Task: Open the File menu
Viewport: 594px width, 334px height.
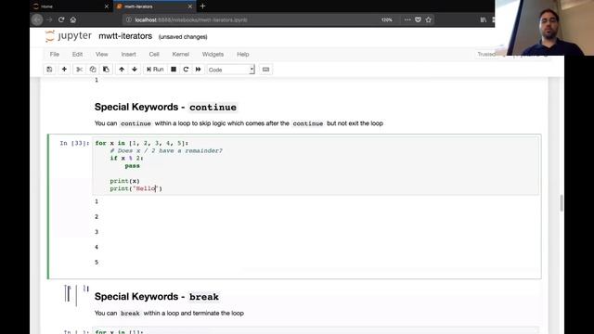Action: pos(55,54)
